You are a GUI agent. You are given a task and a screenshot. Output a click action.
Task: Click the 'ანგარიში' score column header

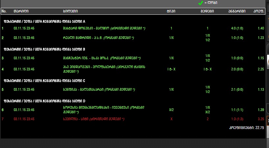[x=237, y=11]
